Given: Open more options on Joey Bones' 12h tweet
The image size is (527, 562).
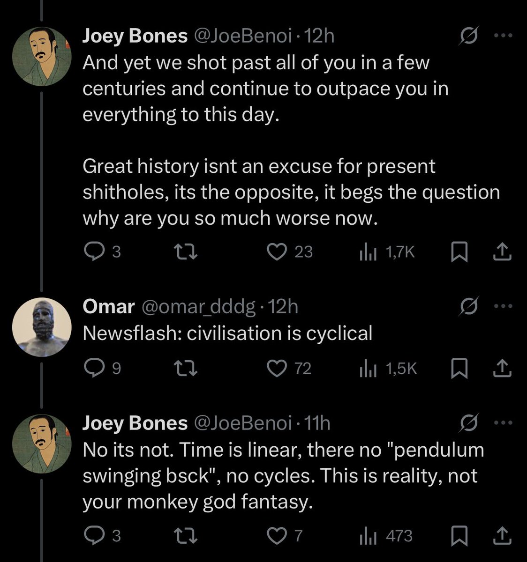Looking at the screenshot, I should pyautogui.click(x=504, y=36).
